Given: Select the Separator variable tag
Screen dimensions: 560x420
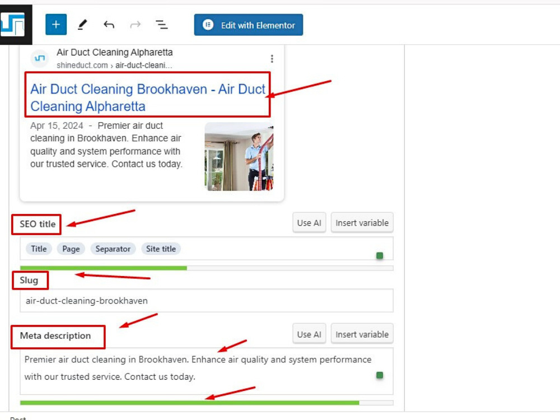Looking at the screenshot, I should [113, 249].
